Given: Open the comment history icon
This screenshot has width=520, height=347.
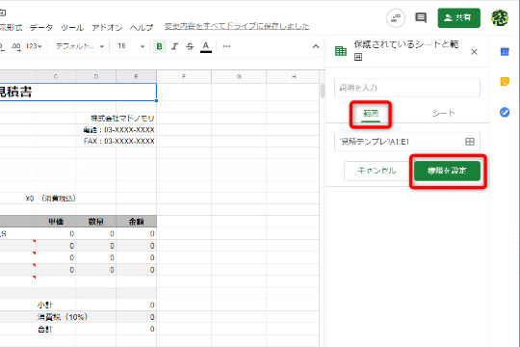Looking at the screenshot, I should (421, 17).
